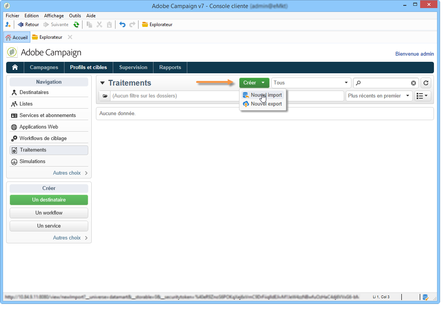Screen dimensions: 447x312
Task: Select Traitements in Navigation panel
Action: 49,150
